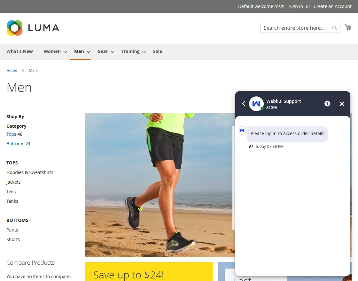
Task: Open the Tanks link
Action: (12, 201)
